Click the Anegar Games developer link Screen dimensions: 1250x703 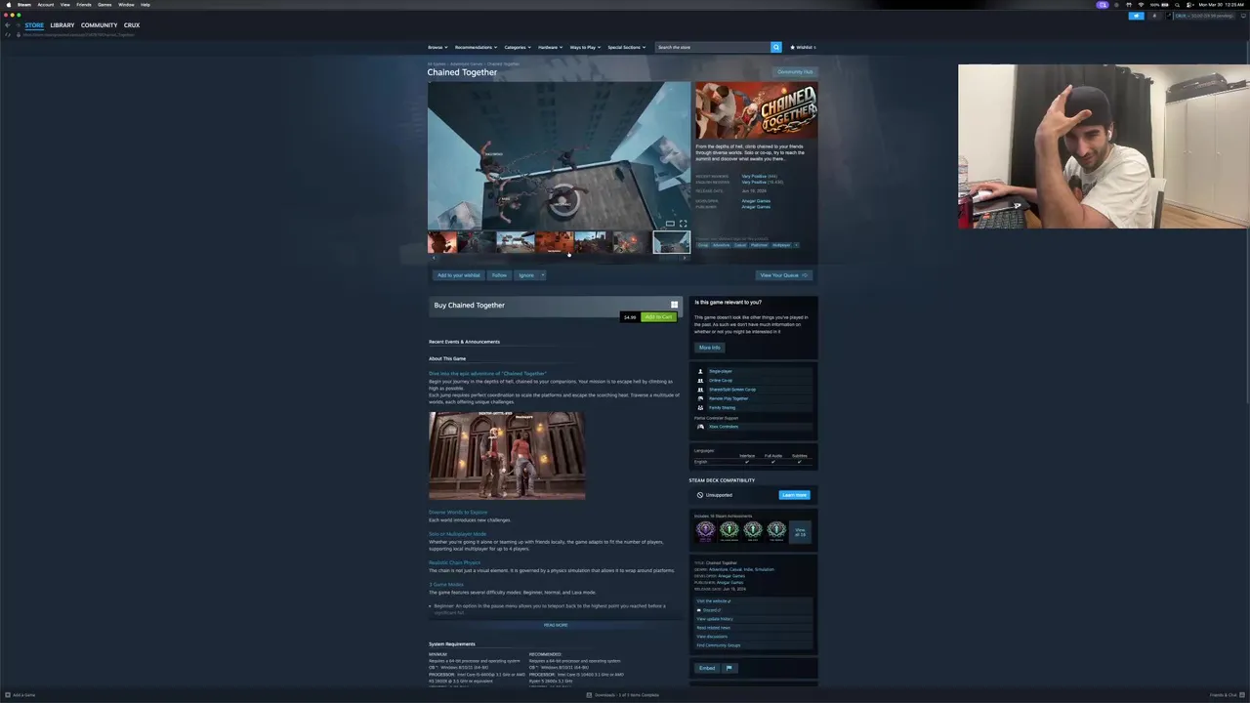756,201
